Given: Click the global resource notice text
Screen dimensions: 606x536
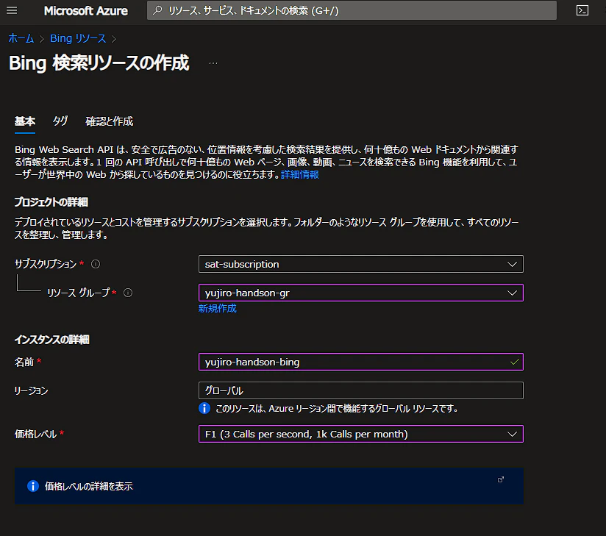Looking at the screenshot, I should click(337, 409).
